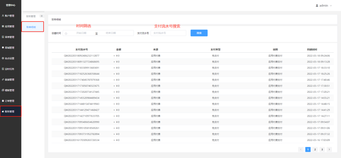This screenshot has width=341, height=158.
Task: Expand the admin user dropdown
Action: (324, 6)
